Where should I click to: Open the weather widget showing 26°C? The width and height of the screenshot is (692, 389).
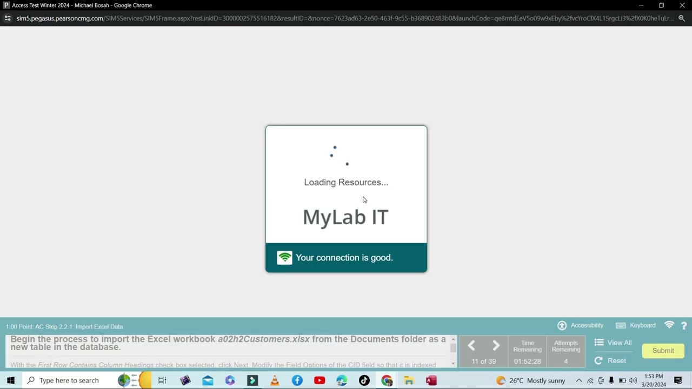click(530, 380)
